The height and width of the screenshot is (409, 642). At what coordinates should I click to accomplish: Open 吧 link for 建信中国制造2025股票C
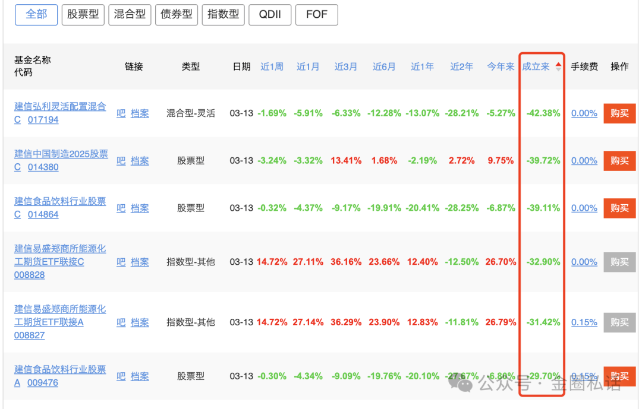click(121, 161)
